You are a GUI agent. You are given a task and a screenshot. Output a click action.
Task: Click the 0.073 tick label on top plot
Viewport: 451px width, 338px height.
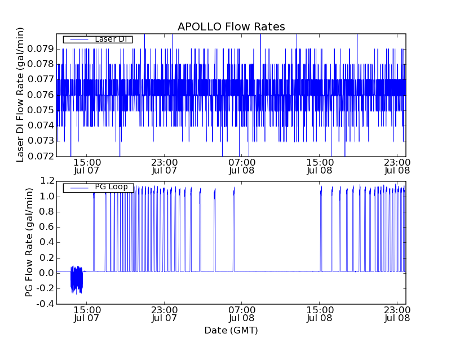click(x=41, y=141)
